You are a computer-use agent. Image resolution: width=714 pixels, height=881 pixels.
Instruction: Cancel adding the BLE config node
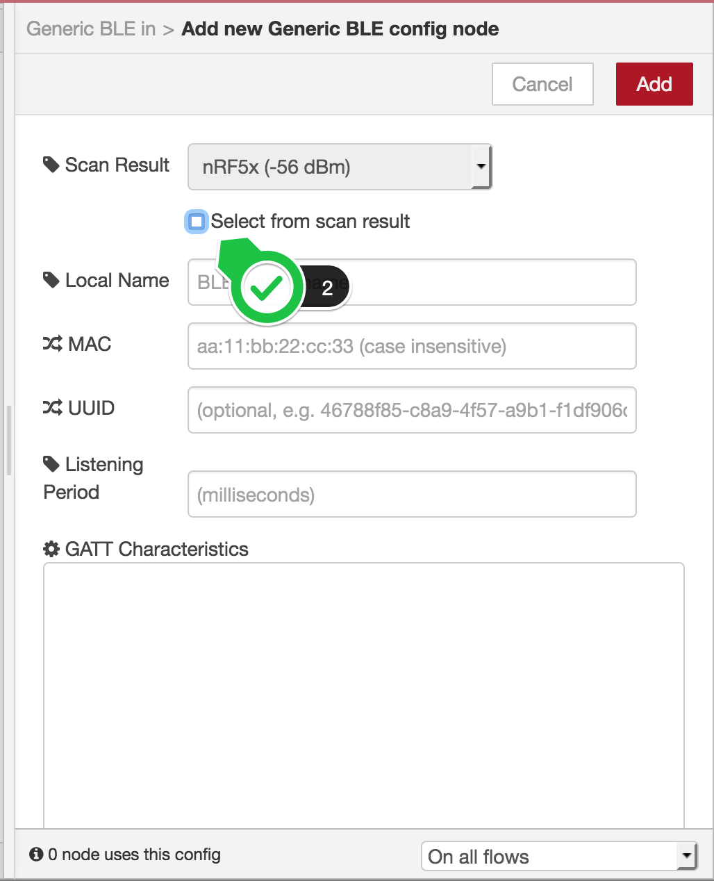coord(542,84)
